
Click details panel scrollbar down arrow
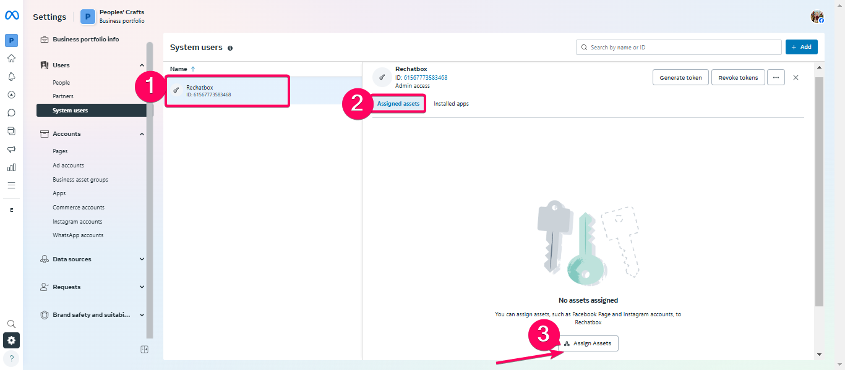[x=819, y=355]
